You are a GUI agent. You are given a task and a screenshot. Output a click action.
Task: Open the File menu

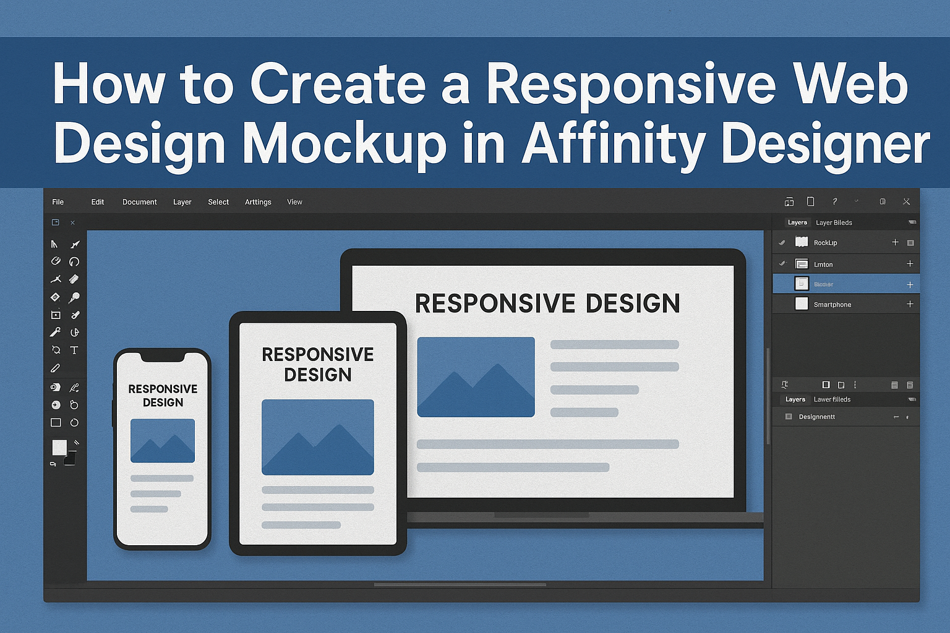coord(58,202)
